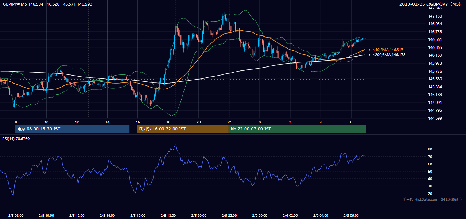Screen dimensions: 466x219
Task: Click the date label 2/5 18:00
Action: coord(168,216)
